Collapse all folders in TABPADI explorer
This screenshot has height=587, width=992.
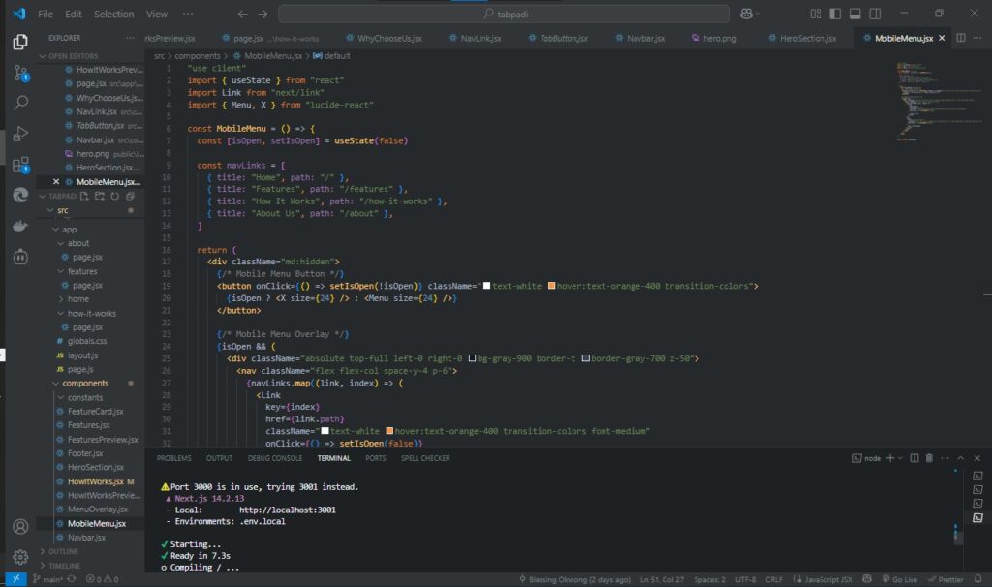130,196
